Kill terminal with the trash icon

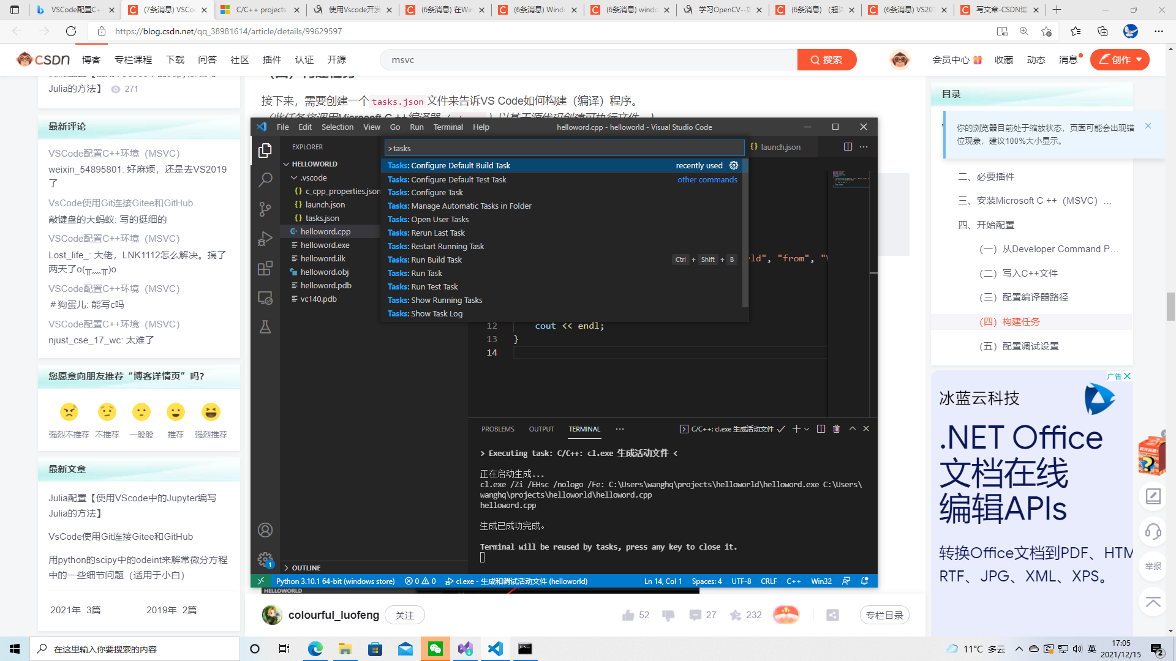click(x=837, y=429)
